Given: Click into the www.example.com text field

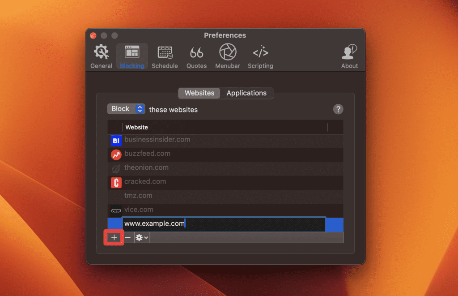Looking at the screenshot, I should pos(224,224).
